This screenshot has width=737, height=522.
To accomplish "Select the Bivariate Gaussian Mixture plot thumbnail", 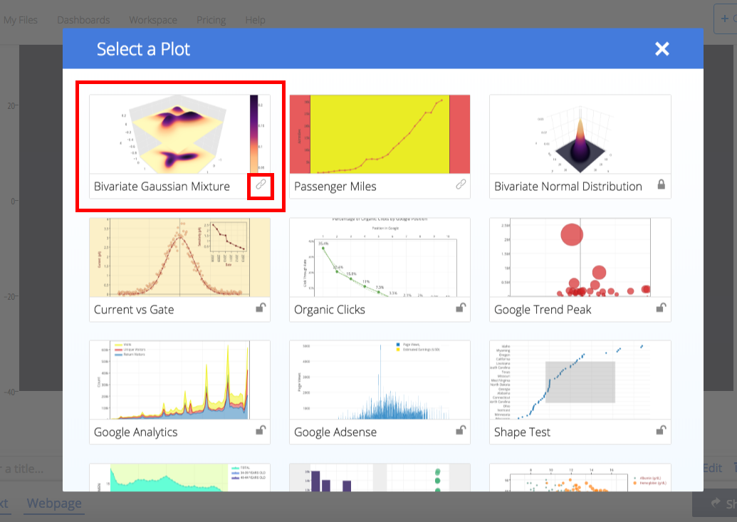I will pos(179,134).
